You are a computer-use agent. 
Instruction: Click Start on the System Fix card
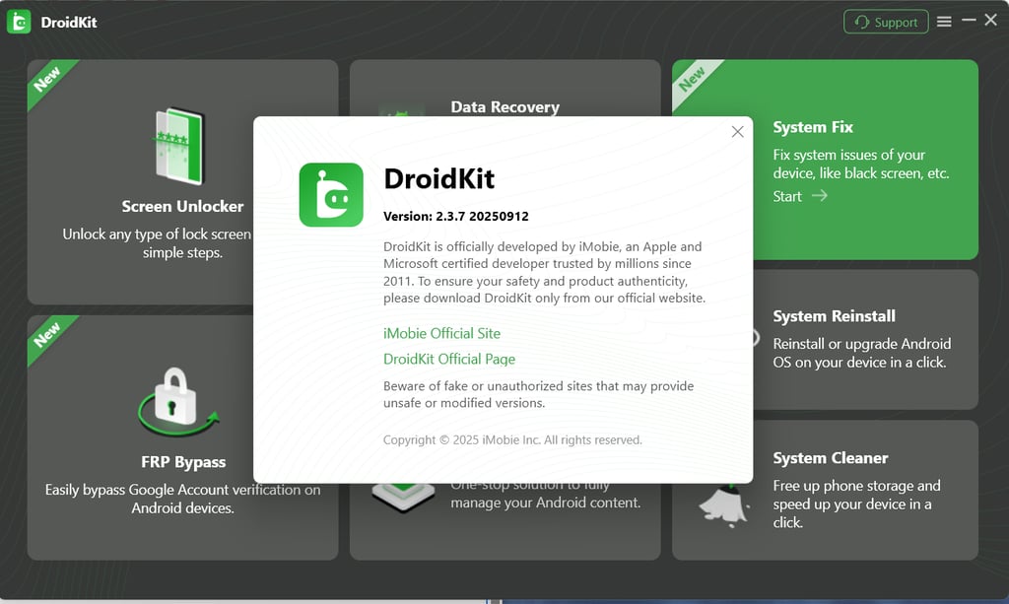pyautogui.click(x=787, y=196)
